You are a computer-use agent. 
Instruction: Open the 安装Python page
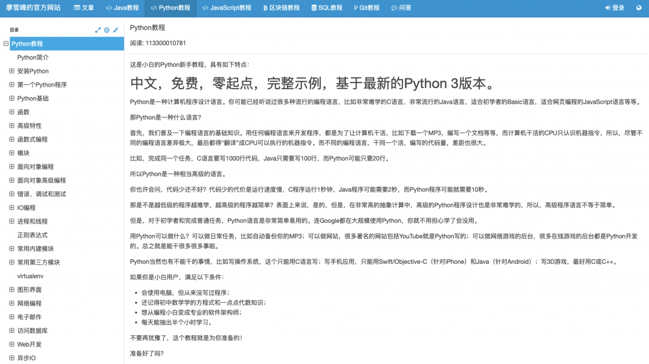33,71
